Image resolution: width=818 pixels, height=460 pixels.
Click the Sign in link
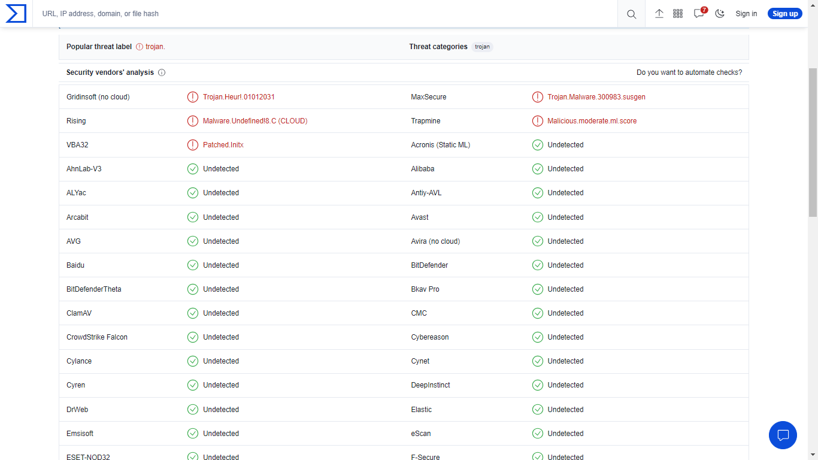(x=746, y=14)
